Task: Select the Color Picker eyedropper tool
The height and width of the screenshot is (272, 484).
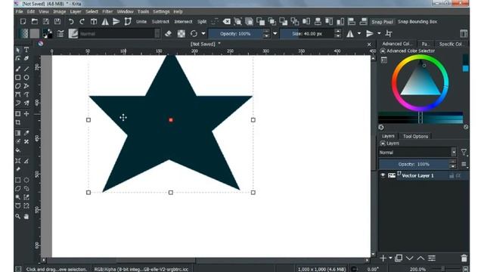Action: coord(26,133)
